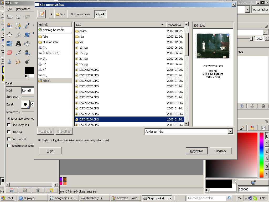Select the Color Picker eyedropper tool
Image resolution: width=269 pixels, height=202 pixels.
[x=27, y=26]
